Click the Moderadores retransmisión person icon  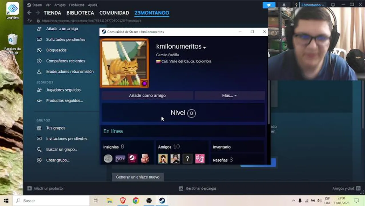point(39,72)
